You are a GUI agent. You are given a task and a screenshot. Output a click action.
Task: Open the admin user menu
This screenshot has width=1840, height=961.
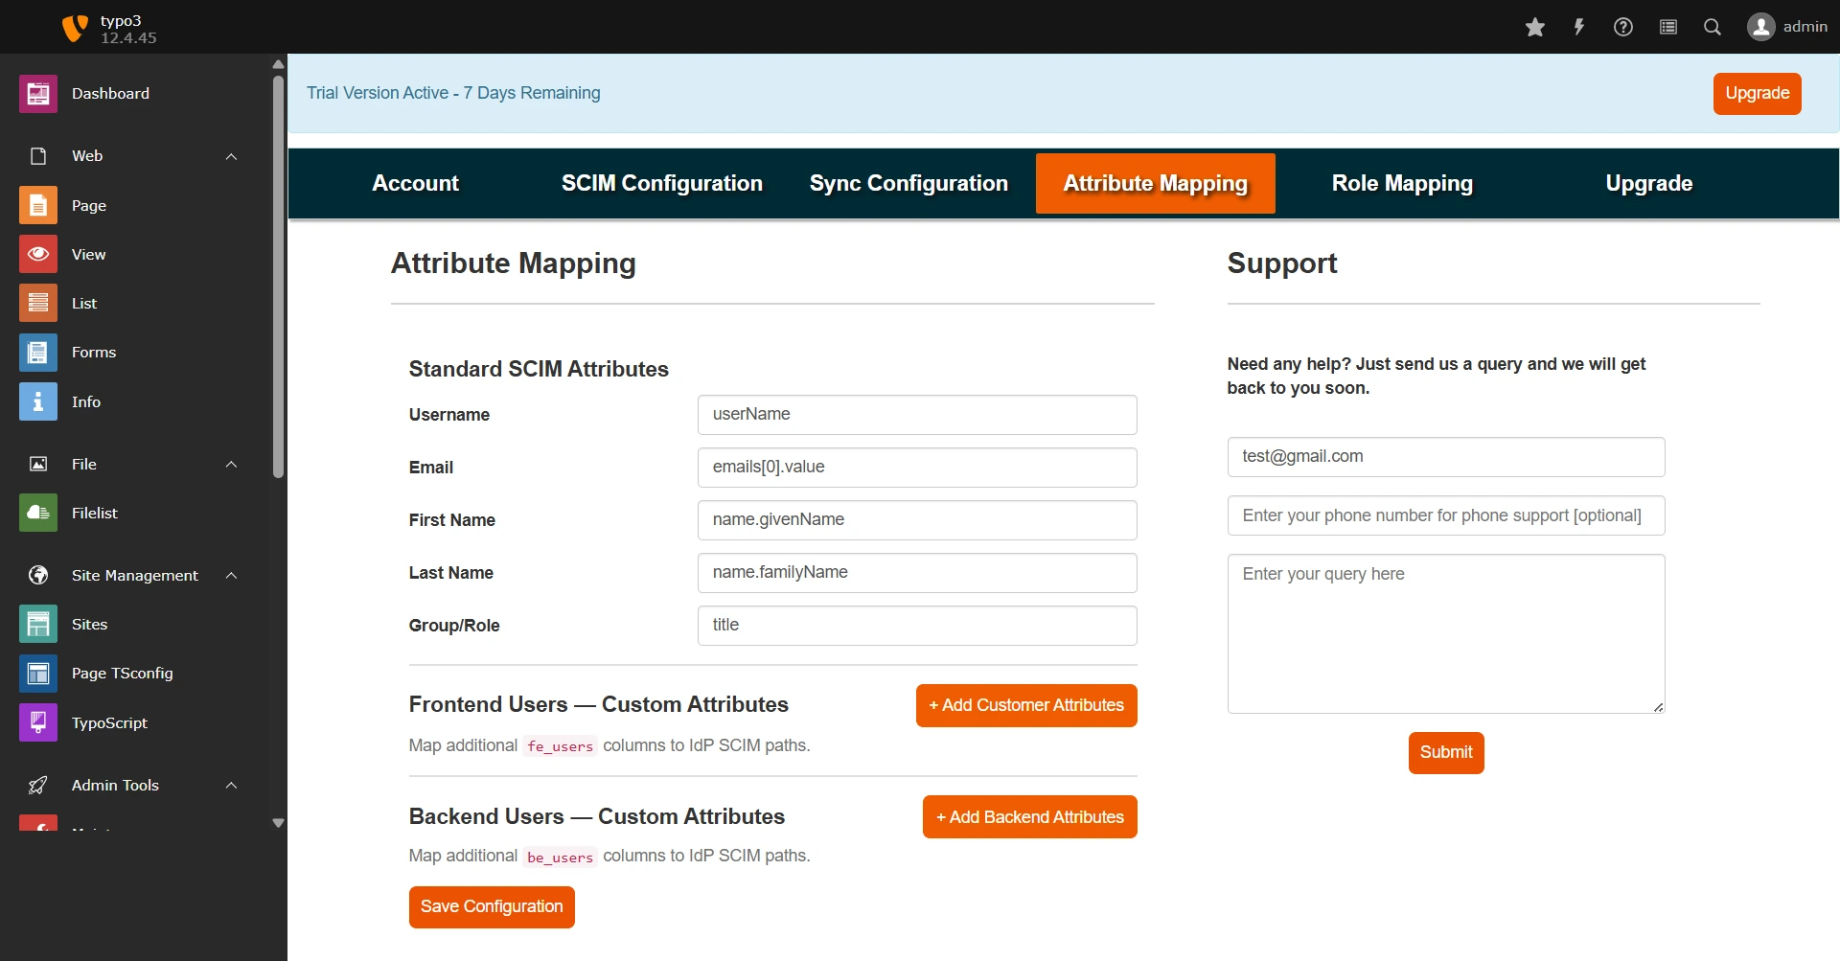click(1787, 27)
